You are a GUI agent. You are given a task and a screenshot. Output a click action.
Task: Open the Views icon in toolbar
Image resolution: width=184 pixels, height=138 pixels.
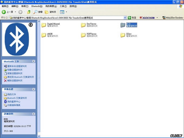click(x=62, y=12)
